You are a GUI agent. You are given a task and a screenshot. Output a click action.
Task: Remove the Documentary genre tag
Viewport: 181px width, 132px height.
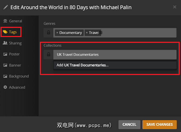click(x=57, y=33)
